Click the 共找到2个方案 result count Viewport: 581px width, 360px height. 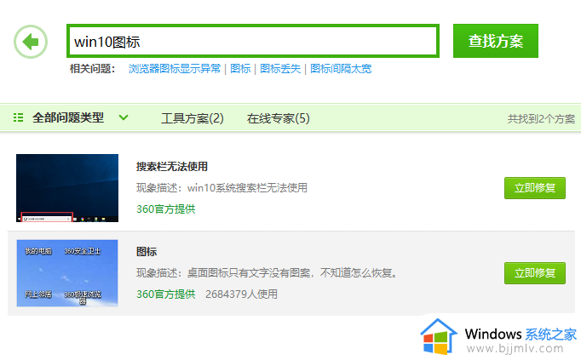coord(541,119)
